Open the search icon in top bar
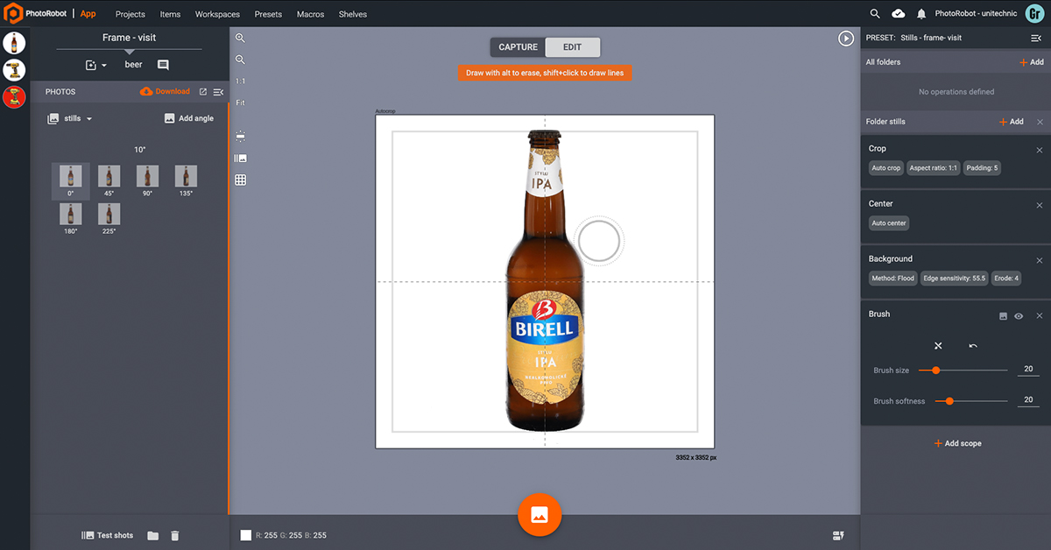This screenshot has height=550, width=1051. pos(875,14)
